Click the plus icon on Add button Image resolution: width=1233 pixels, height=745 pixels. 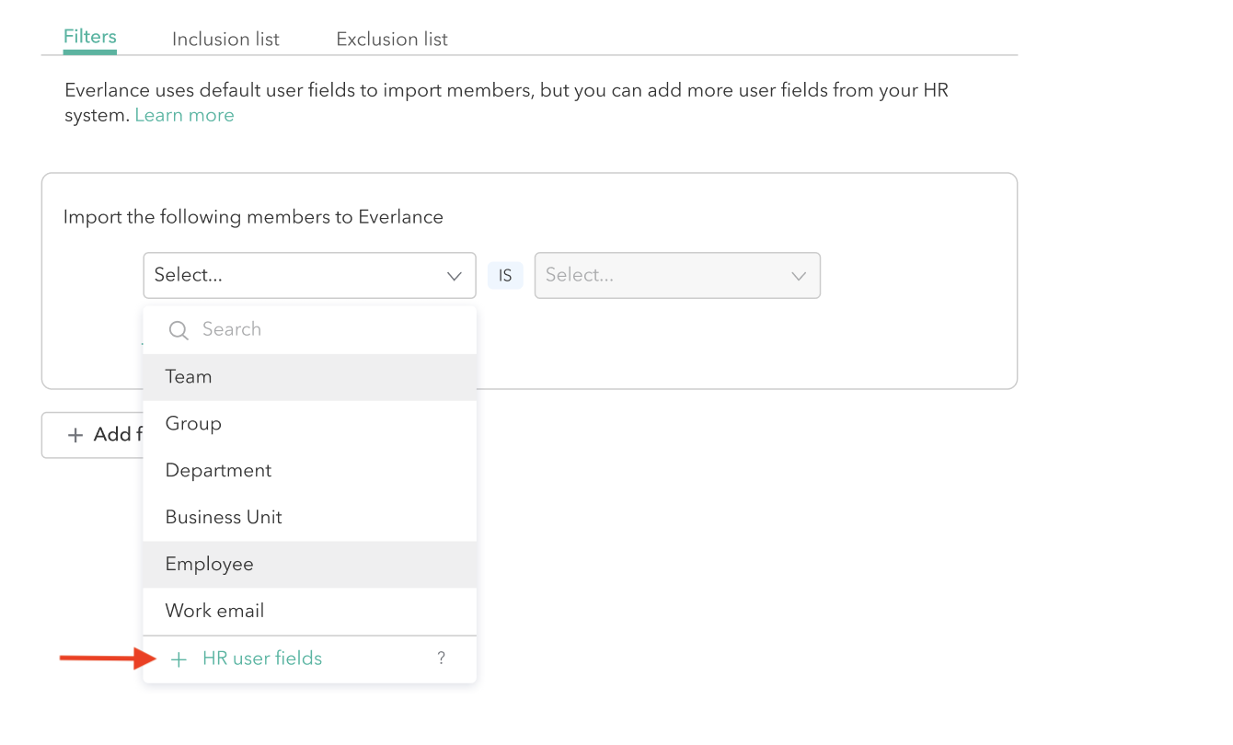click(x=75, y=435)
